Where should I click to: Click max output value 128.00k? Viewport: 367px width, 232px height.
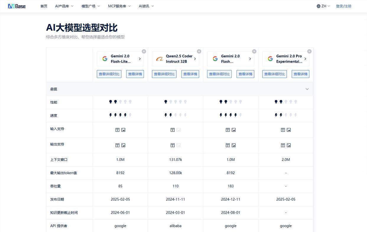tap(176, 173)
